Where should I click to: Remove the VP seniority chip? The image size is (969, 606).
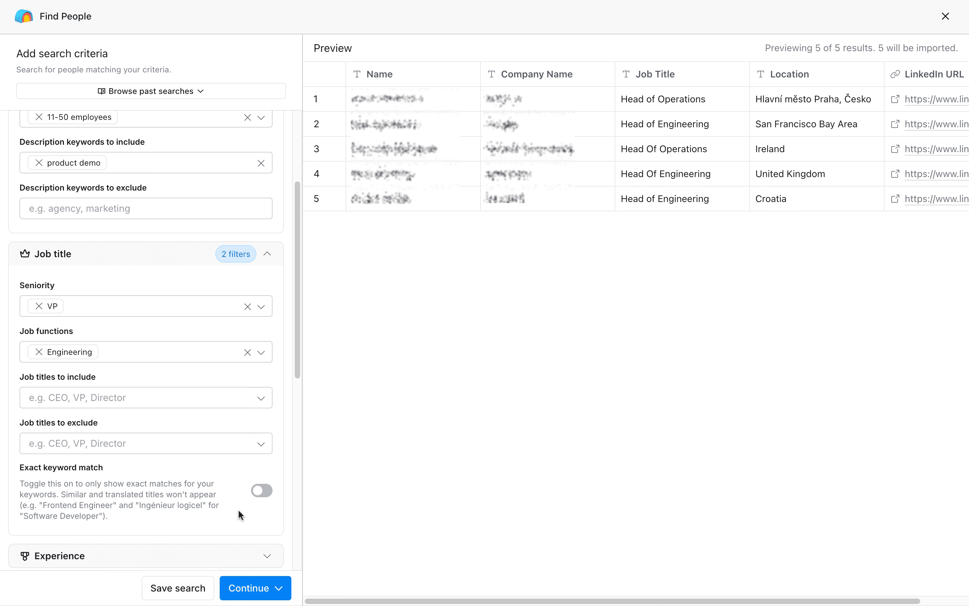click(39, 306)
